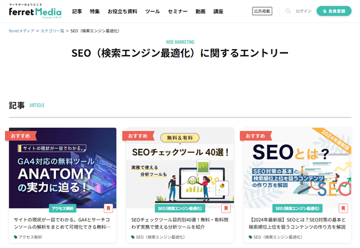The width and height of the screenshot is (360, 248).
Task: Click the 会員登録 button
Action: click(334, 11)
